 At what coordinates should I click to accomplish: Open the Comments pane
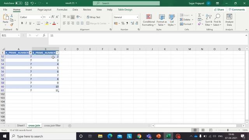pyautogui.click(x=237, y=10)
